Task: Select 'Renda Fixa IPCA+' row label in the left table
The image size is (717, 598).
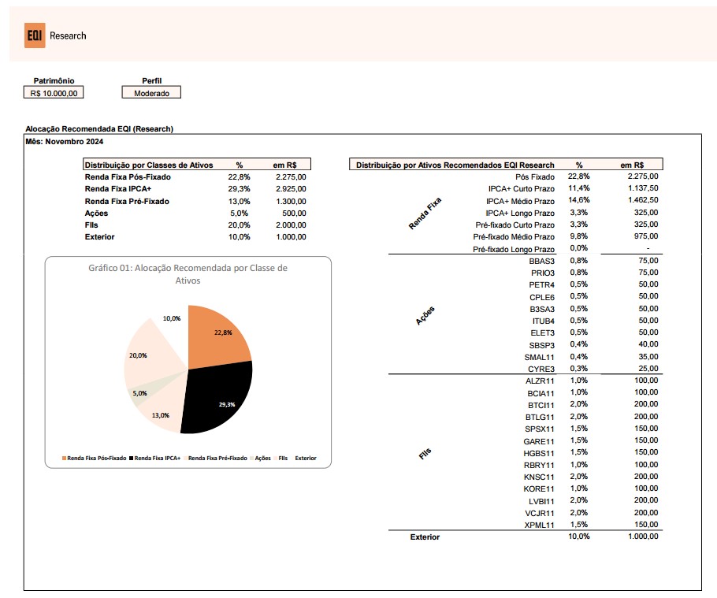Action: coord(118,189)
